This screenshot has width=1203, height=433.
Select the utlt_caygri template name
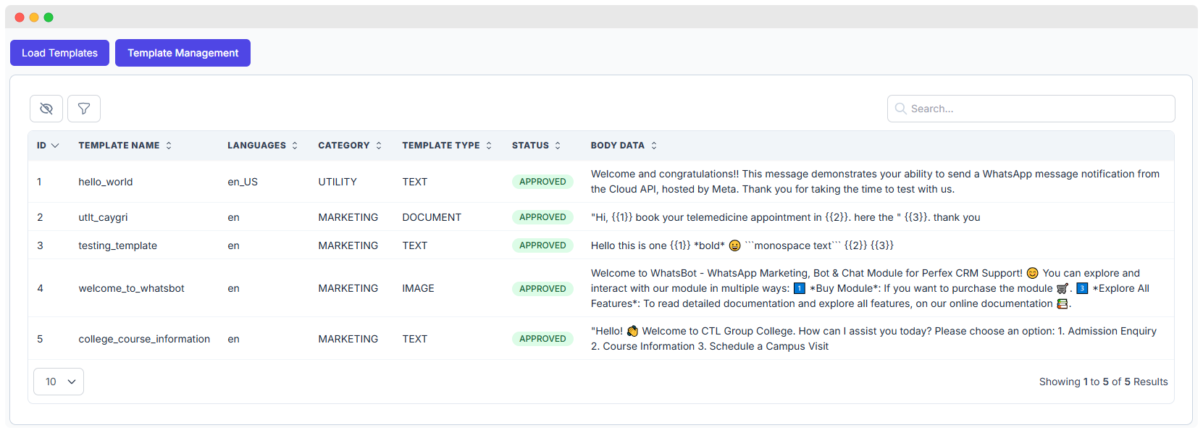103,217
